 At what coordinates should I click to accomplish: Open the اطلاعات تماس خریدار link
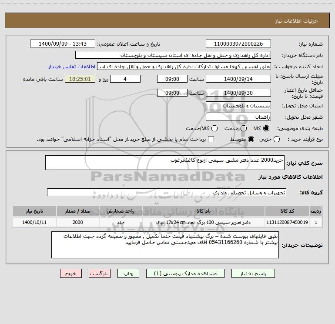pos(72,67)
